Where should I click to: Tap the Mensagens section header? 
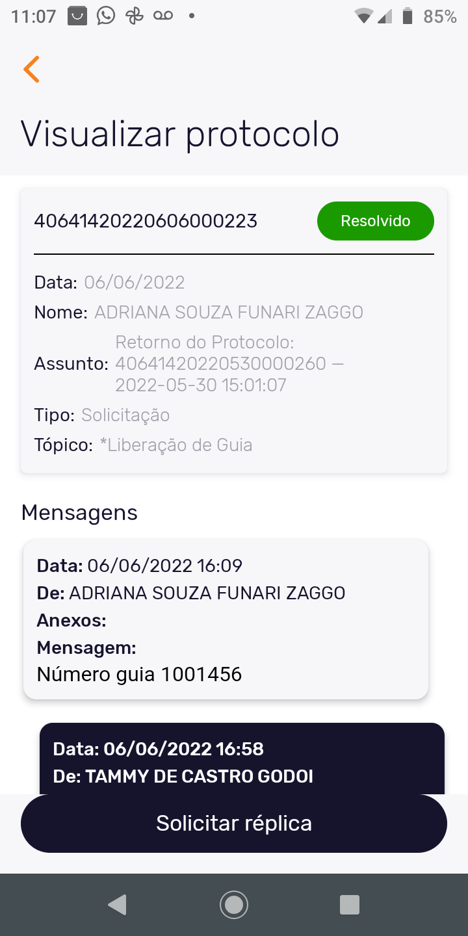79,513
